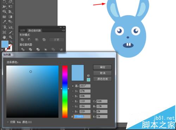Click Minus Front shape mode icon
176x130 pixels.
(x=29, y=39)
